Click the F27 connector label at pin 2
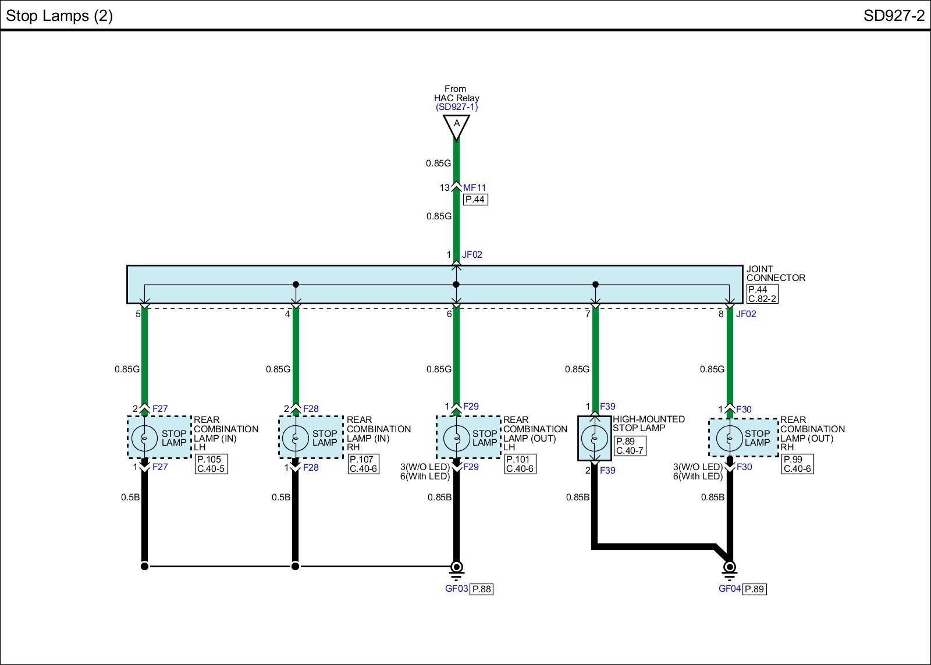Screen dimensions: 931x665 (160, 408)
